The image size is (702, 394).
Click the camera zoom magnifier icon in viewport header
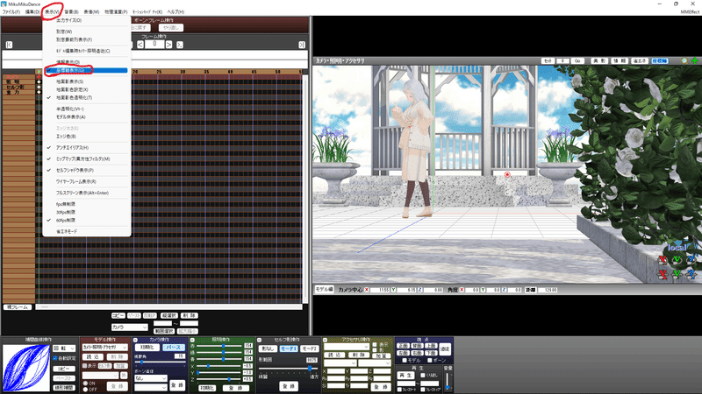click(x=684, y=60)
